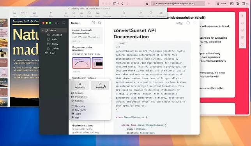This screenshot has height=146, width=251.
Task: Click the search icon in notes list
Action: pos(99,23)
